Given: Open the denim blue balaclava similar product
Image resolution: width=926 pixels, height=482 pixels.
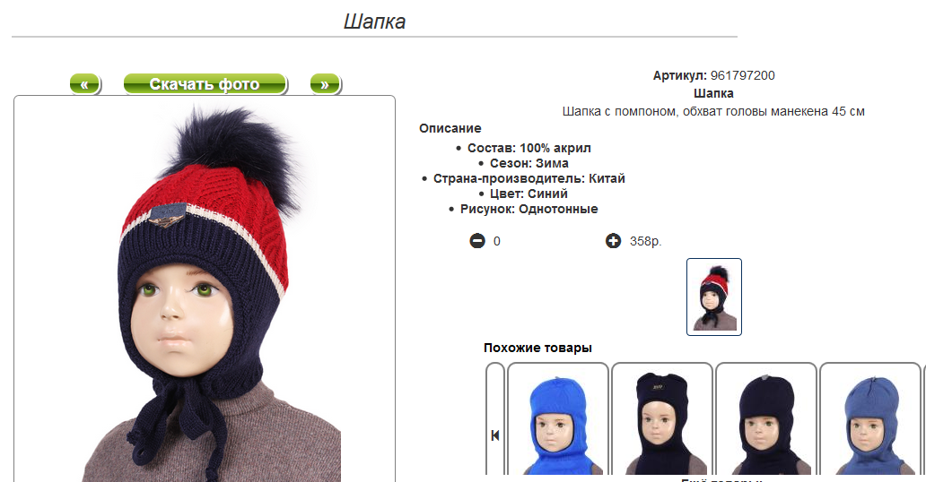Looking at the screenshot, I should [869, 419].
